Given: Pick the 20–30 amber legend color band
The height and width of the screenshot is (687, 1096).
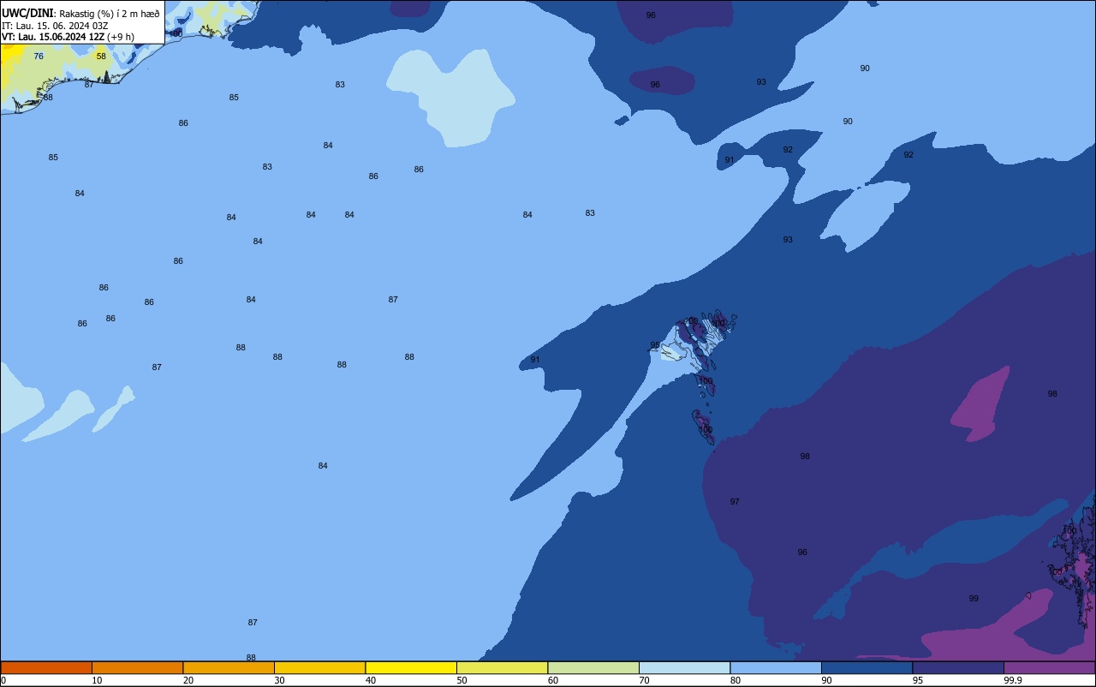Looking at the screenshot, I should point(229,667).
